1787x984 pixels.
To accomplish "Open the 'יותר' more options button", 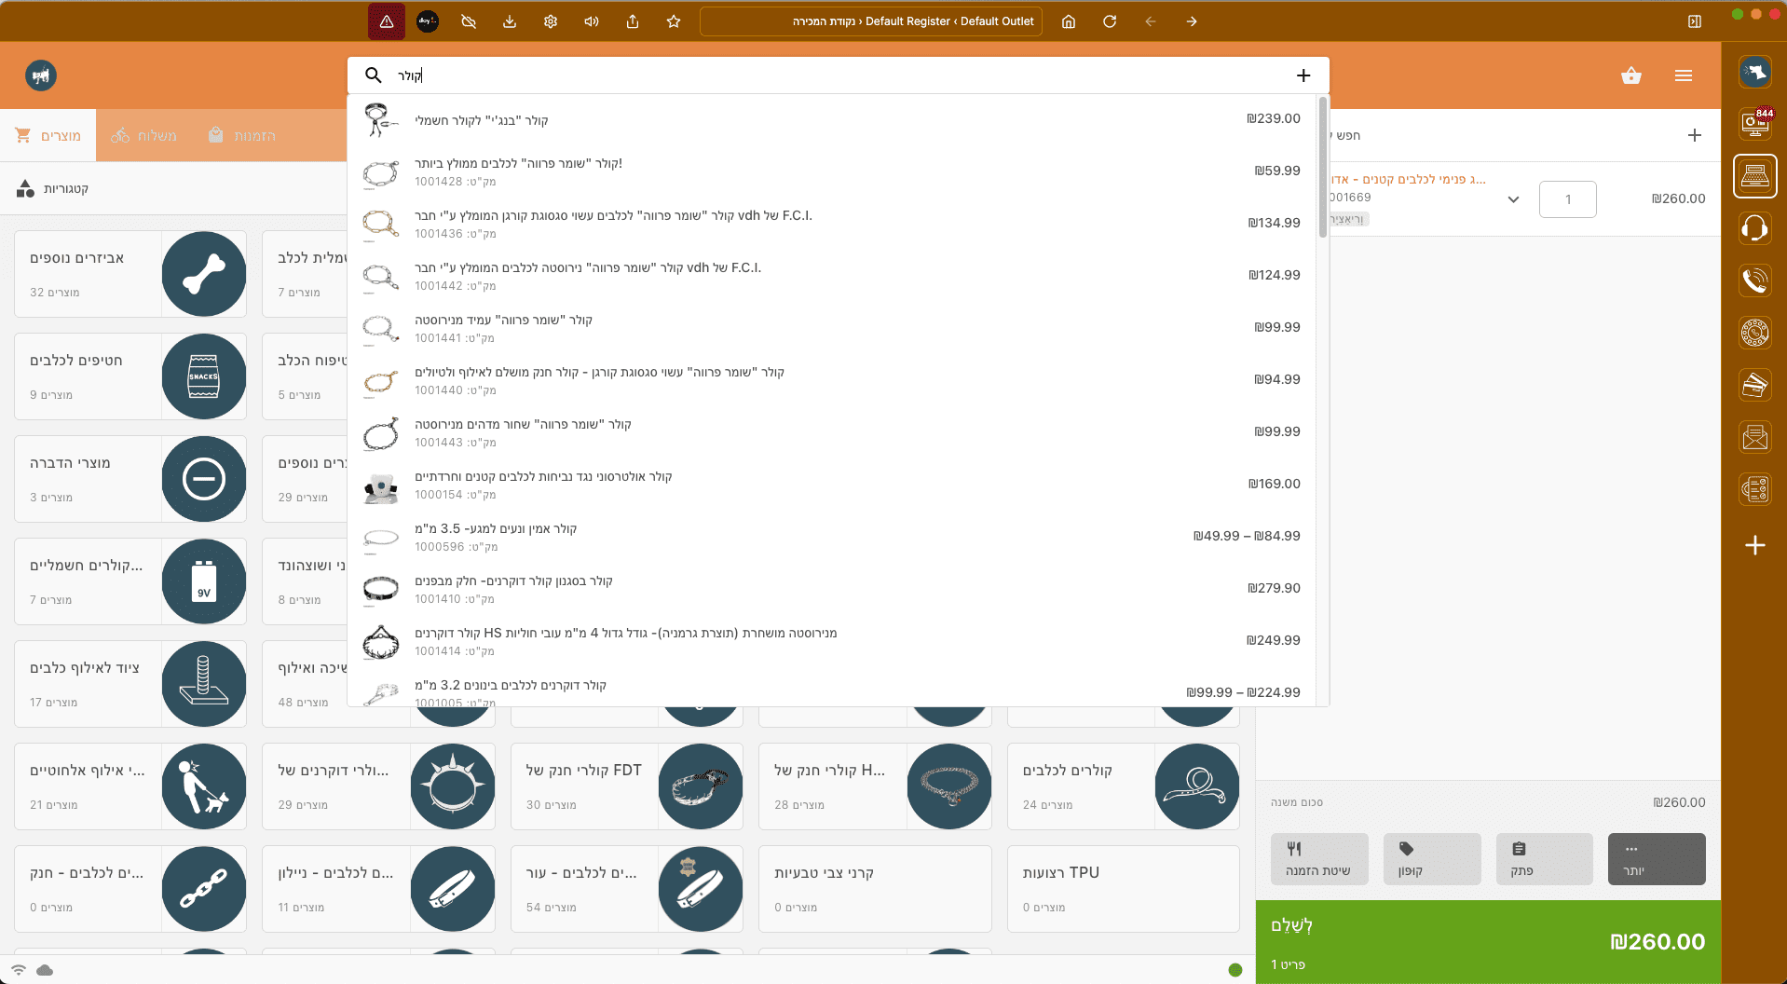I will (1656, 859).
